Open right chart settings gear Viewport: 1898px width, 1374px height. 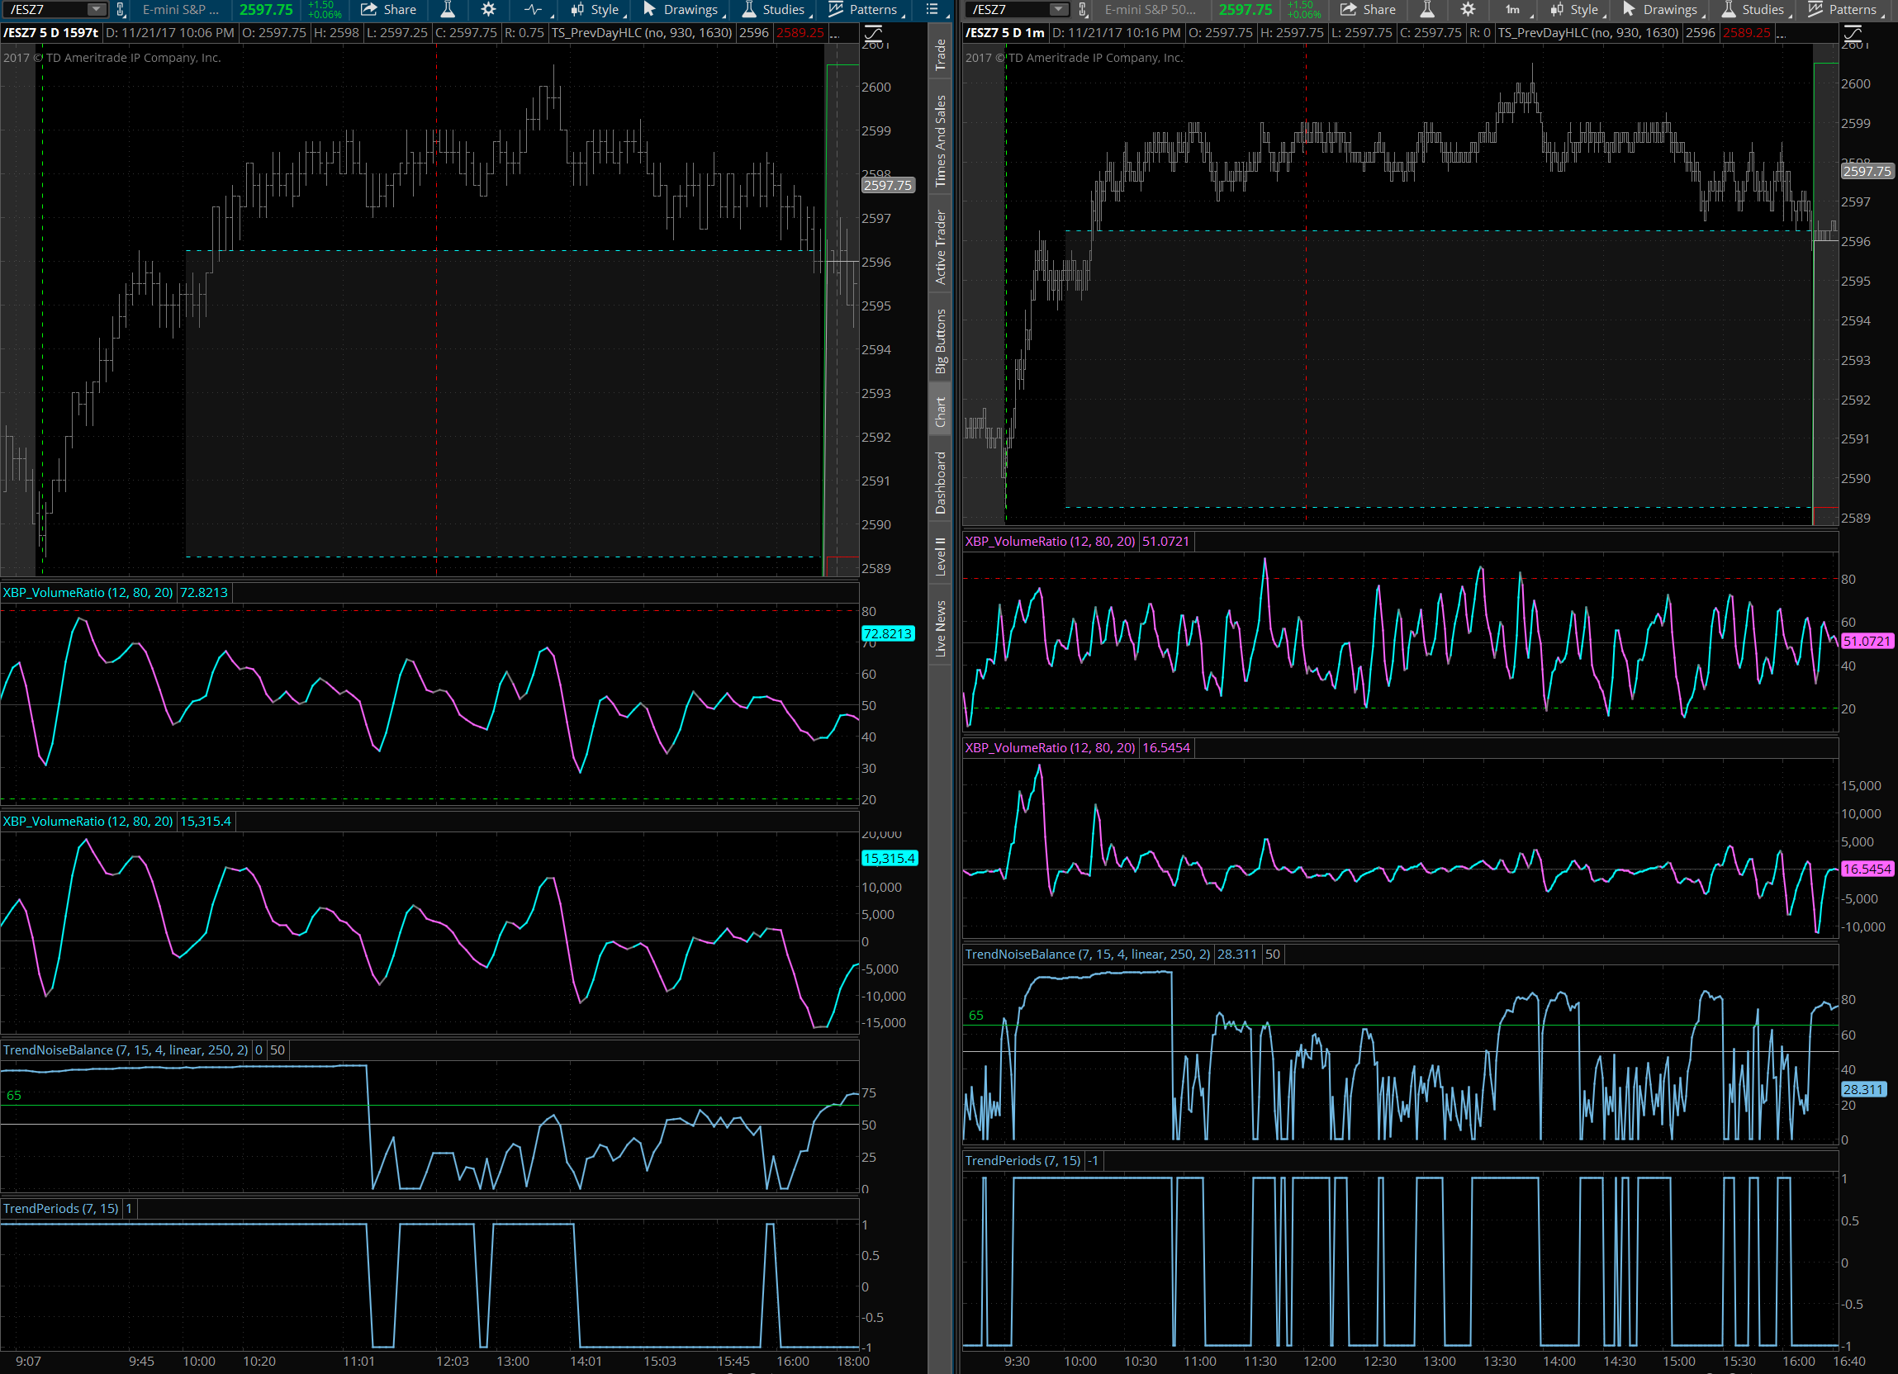tap(1468, 10)
